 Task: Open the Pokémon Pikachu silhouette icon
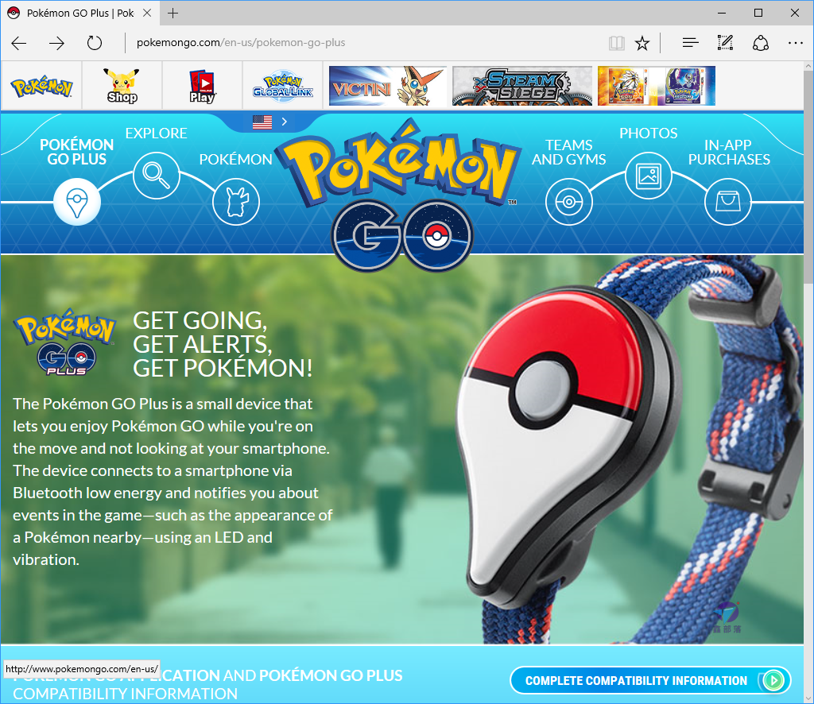tap(235, 202)
